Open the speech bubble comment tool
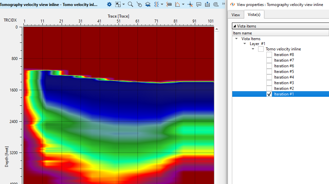Image resolution: width=329 pixels, height=184 pixels. pos(199,4)
